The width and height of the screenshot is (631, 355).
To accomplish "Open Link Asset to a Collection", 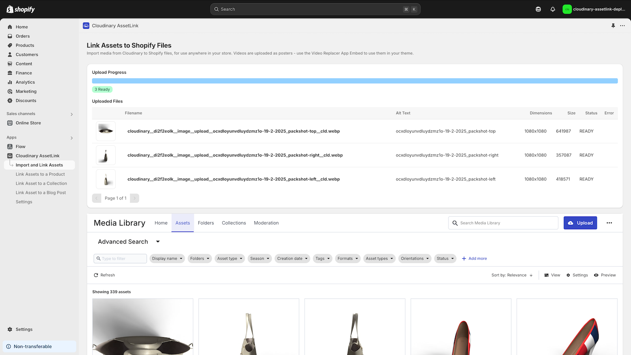I will [x=41, y=183].
